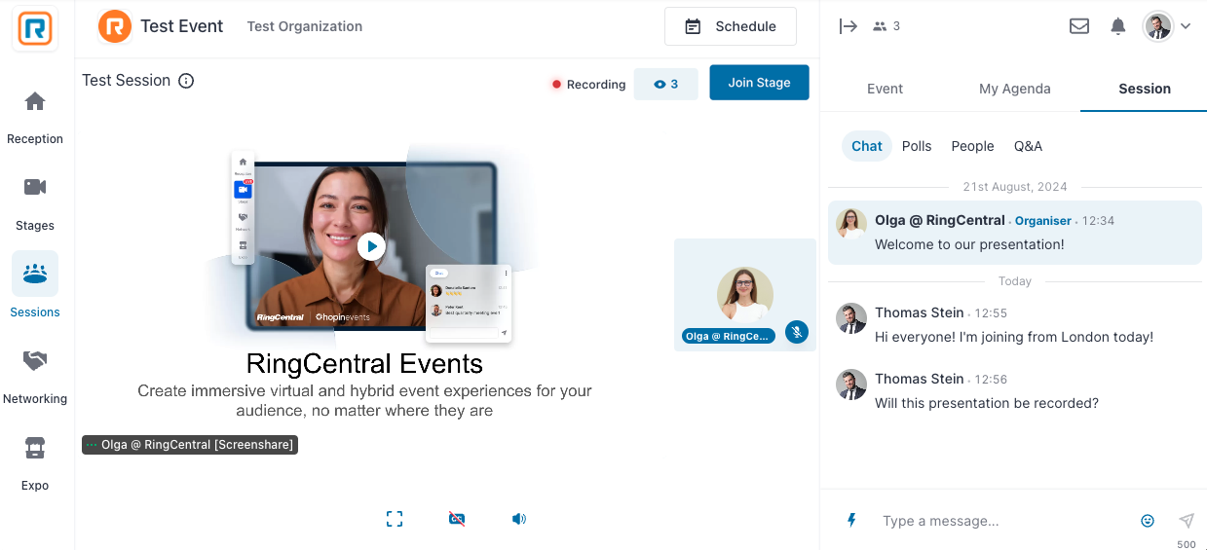The image size is (1207, 550).
Task: Open the Q&A sub-tab
Action: [1028, 146]
